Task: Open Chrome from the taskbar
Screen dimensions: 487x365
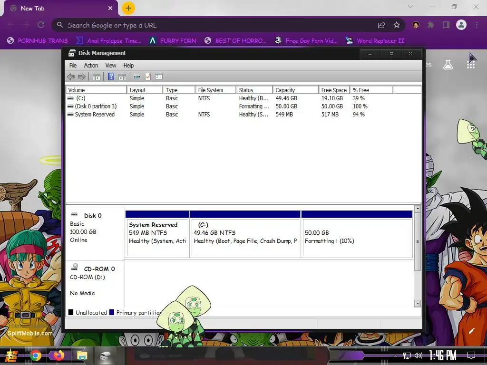Action: (36, 355)
